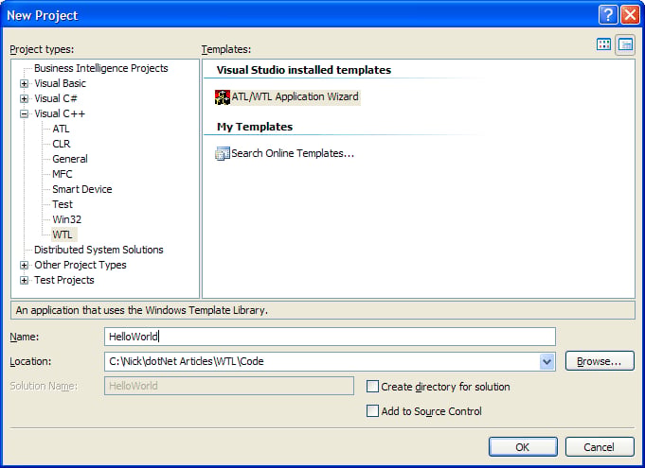Click in the Name field containing HelloWorld
Screen dimensions: 645x468
coord(330,337)
